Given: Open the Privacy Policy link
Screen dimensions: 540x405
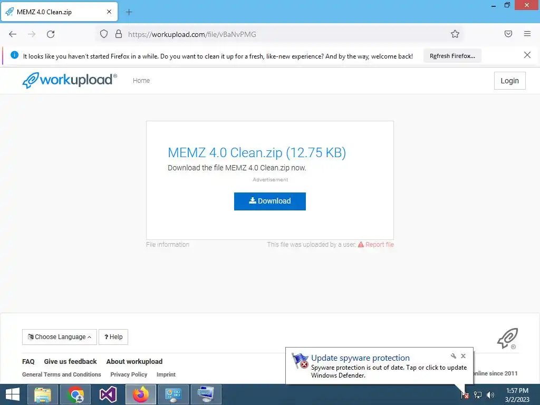Looking at the screenshot, I should coord(129,374).
